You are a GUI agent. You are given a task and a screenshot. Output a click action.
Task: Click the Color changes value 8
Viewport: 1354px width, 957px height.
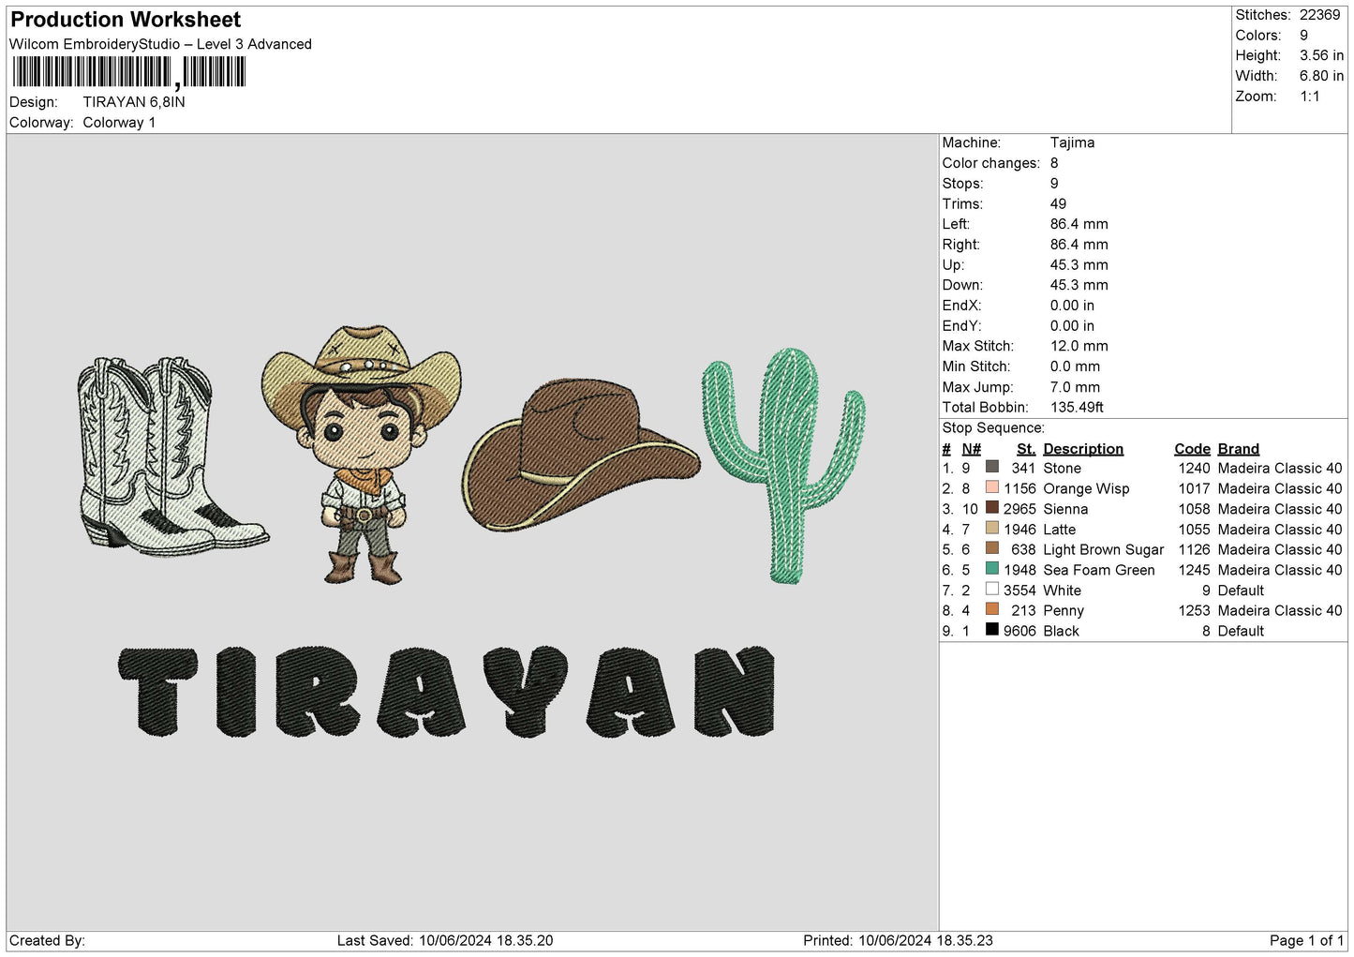coord(1054,163)
